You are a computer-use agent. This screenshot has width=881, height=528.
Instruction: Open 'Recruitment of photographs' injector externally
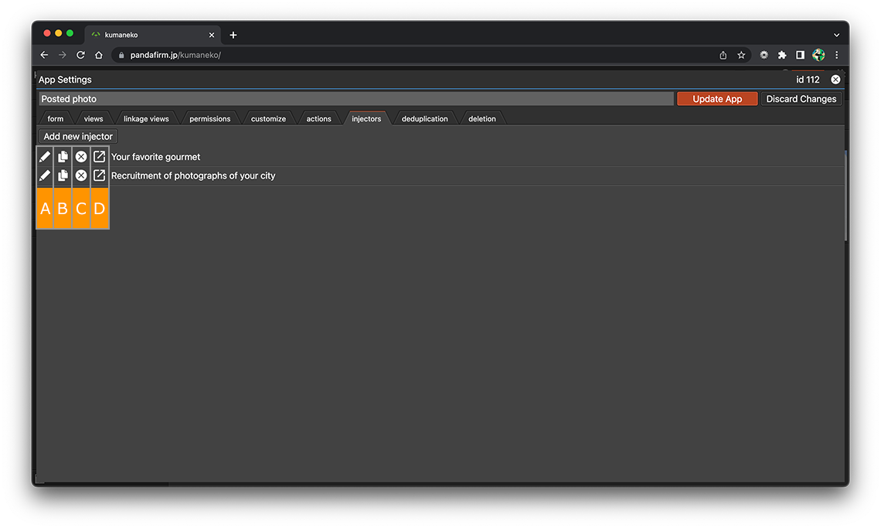click(x=99, y=175)
